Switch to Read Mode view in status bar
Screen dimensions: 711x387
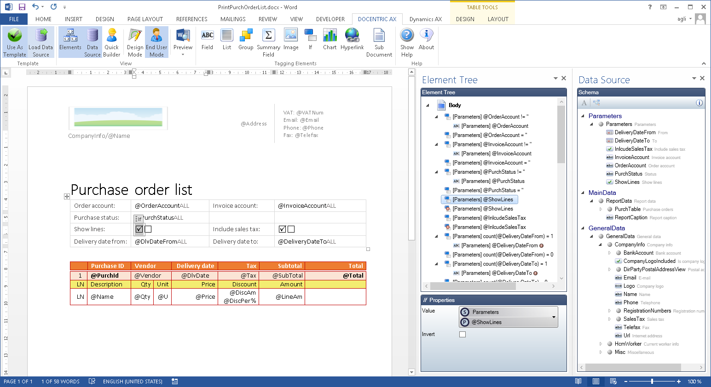578,381
